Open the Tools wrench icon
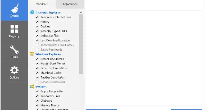 click(14, 49)
